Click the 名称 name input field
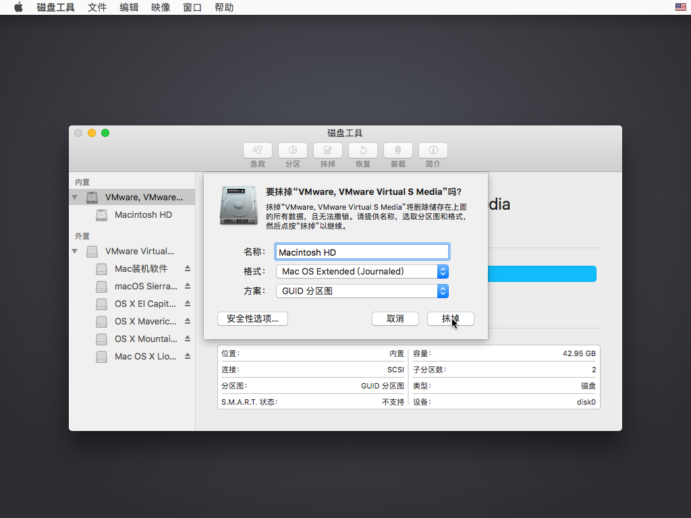 point(362,252)
